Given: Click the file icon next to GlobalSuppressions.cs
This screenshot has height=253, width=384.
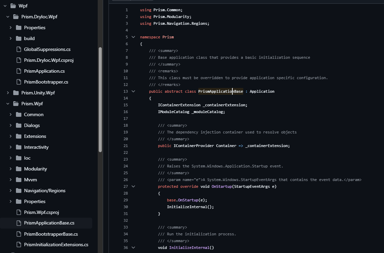Looking at the screenshot, I should tap(19, 49).
